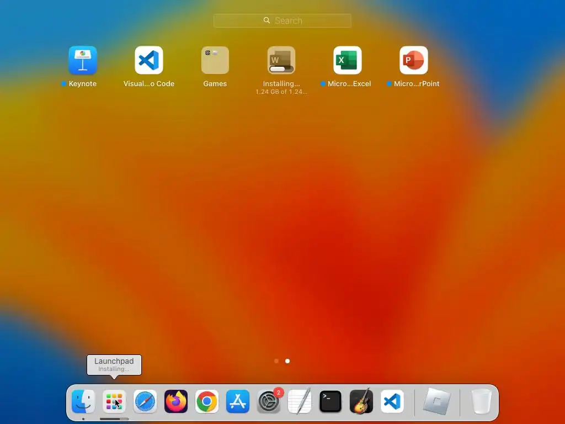Image resolution: width=565 pixels, height=424 pixels.
Task: Click the Launchpad download progress bar under Dock icon
Action: point(114,419)
